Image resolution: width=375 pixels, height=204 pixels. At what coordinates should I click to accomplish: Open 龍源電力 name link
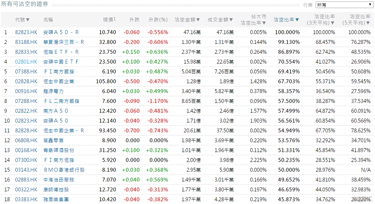coord(53,91)
